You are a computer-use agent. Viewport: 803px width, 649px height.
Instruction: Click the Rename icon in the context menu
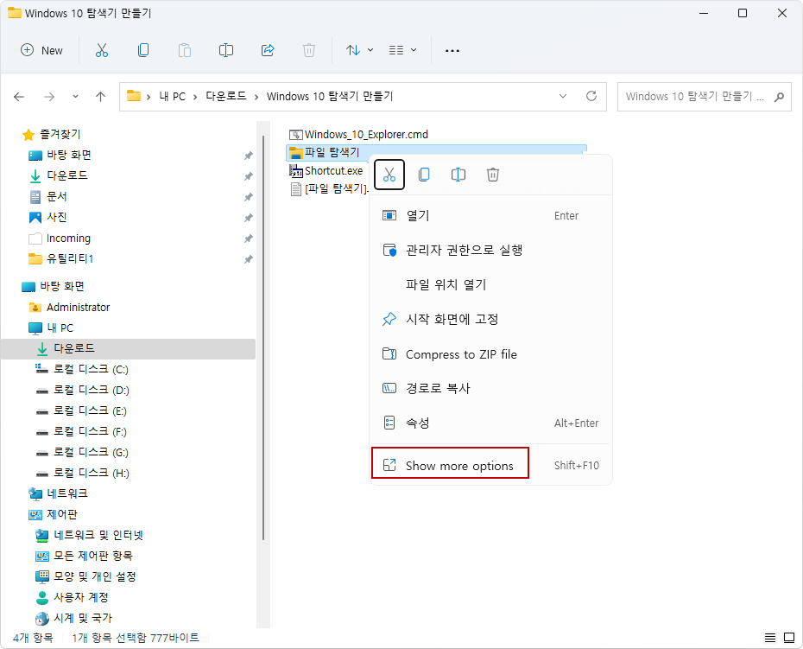click(x=458, y=175)
